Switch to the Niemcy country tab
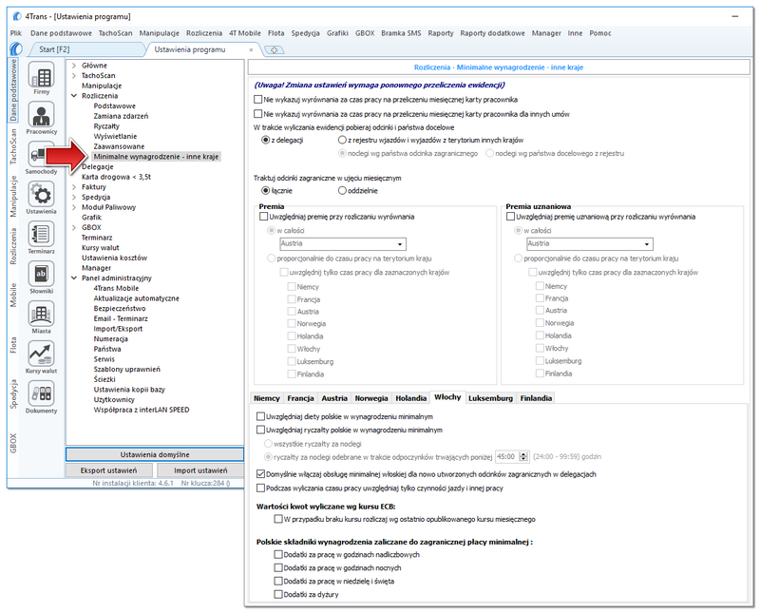Image resolution: width=760 pixels, height=613 pixels. pos(267,398)
